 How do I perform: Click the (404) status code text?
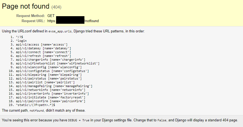tap(56, 7)
